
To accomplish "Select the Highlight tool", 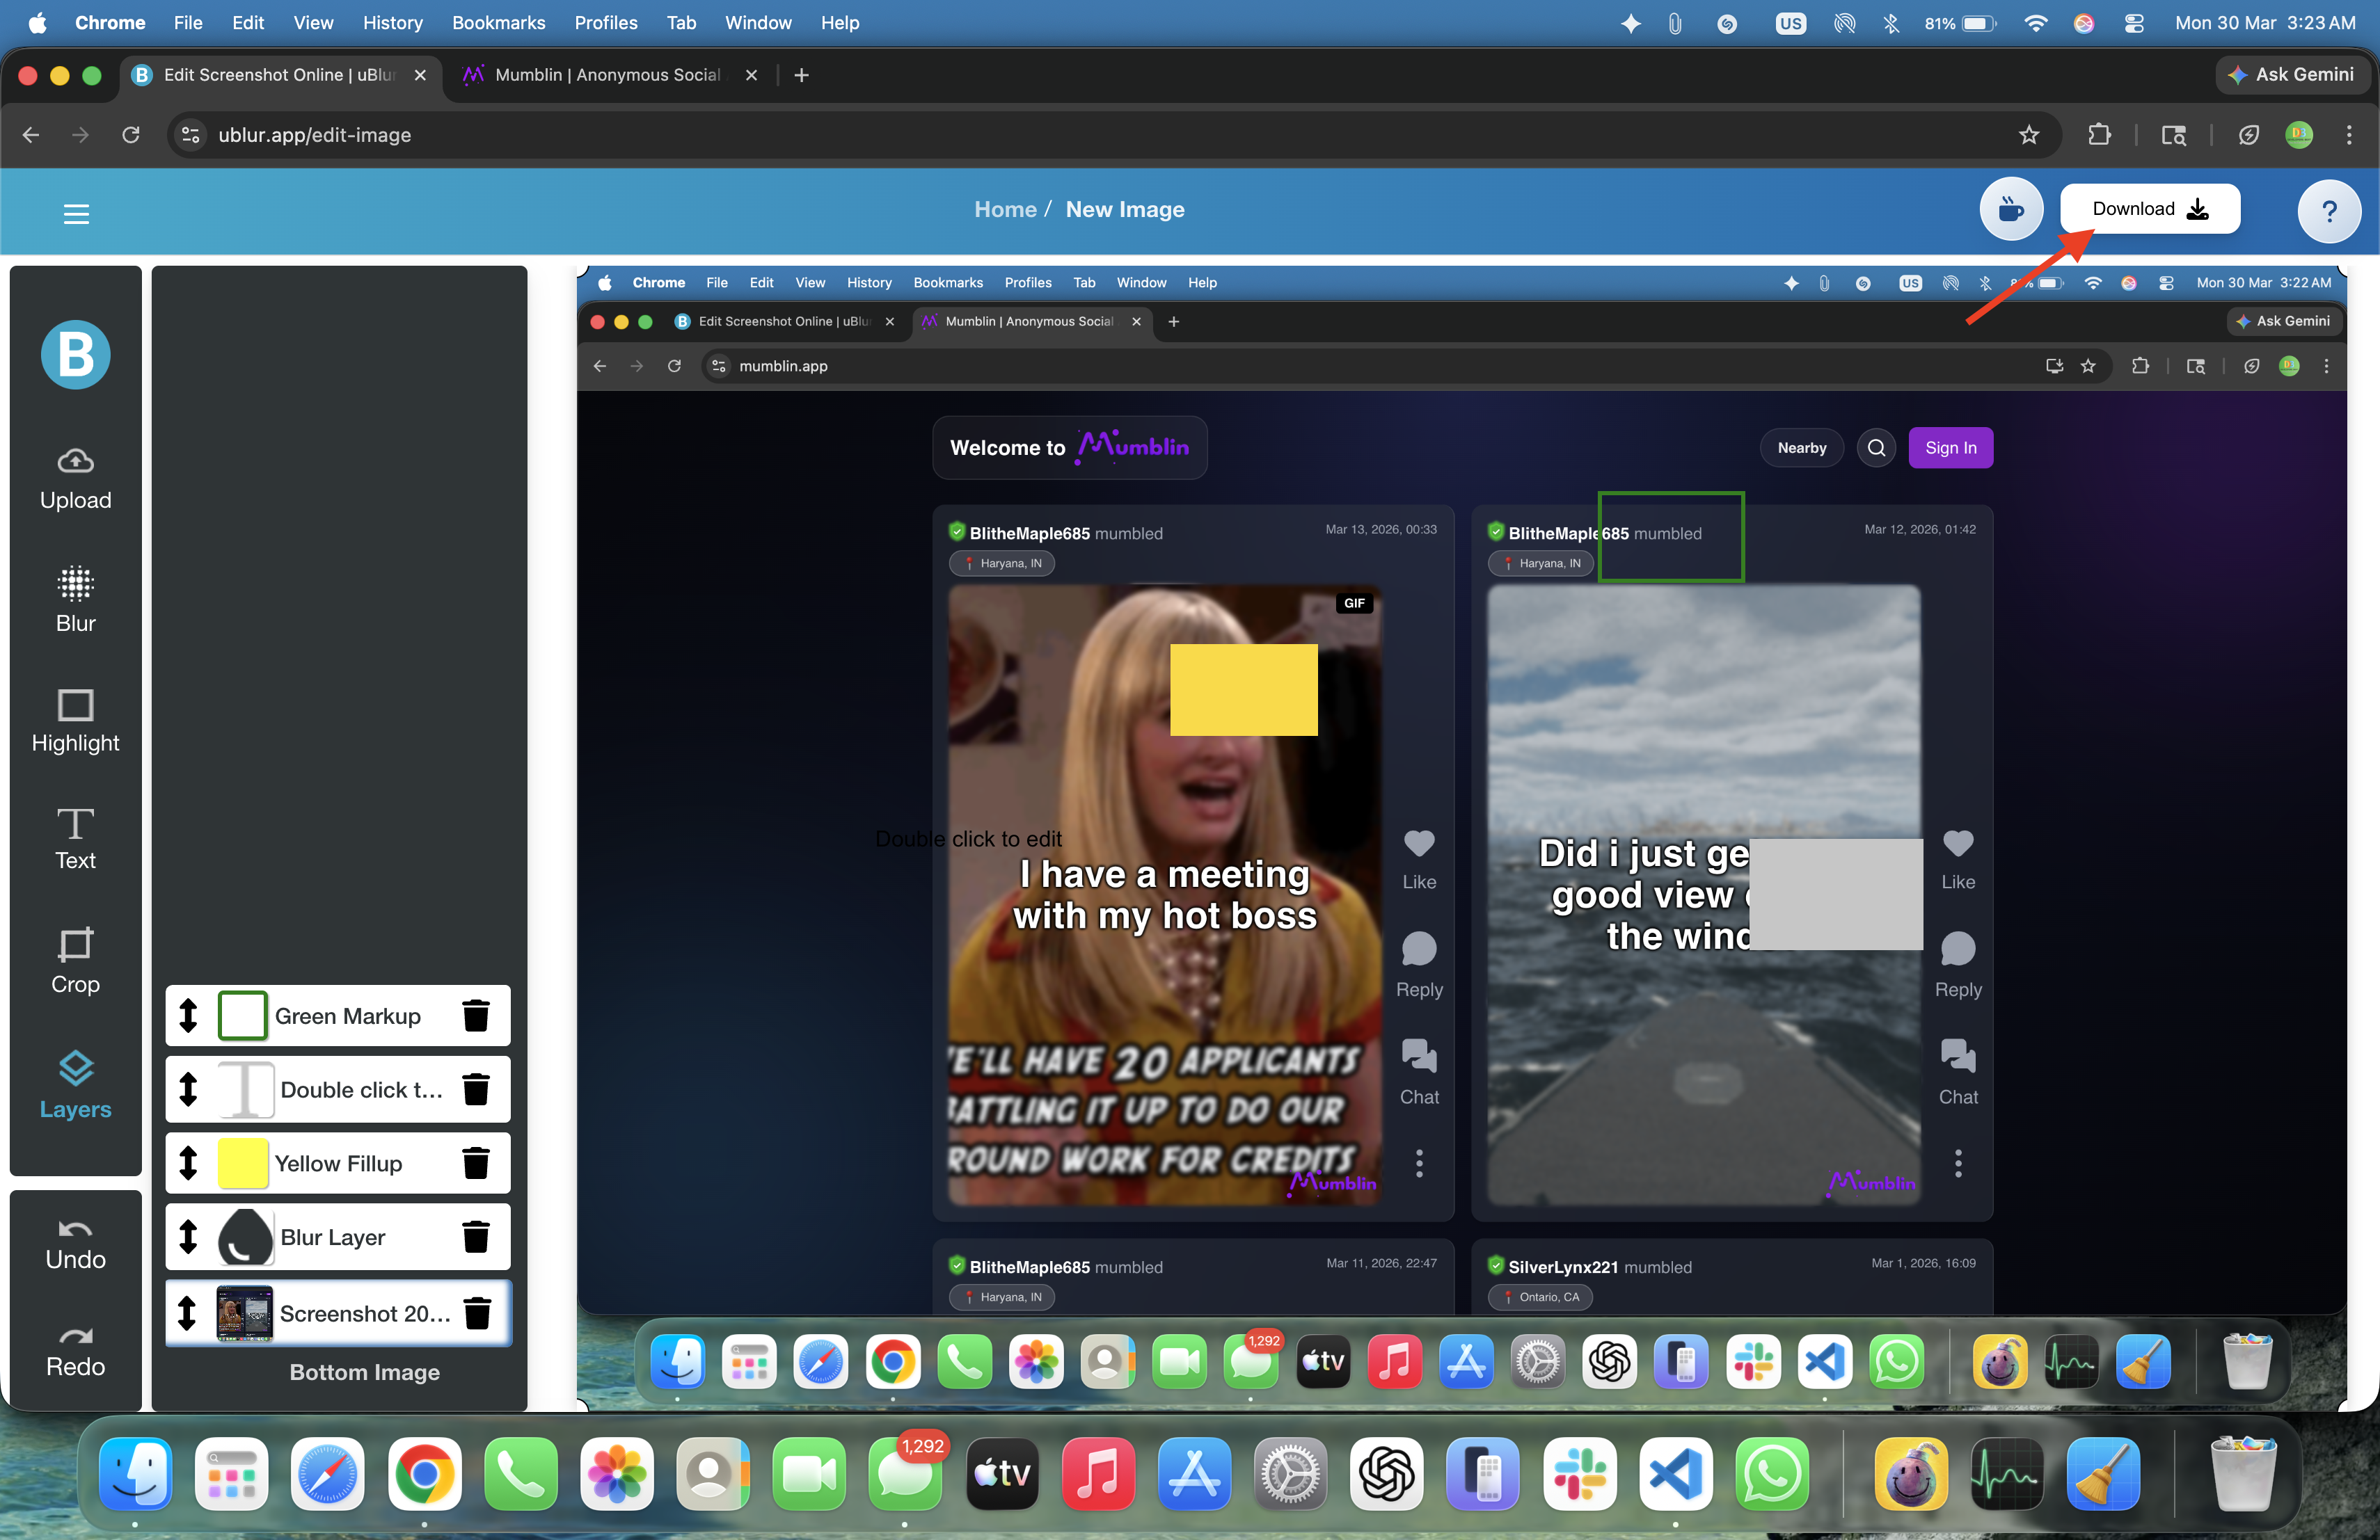I will (x=75, y=721).
